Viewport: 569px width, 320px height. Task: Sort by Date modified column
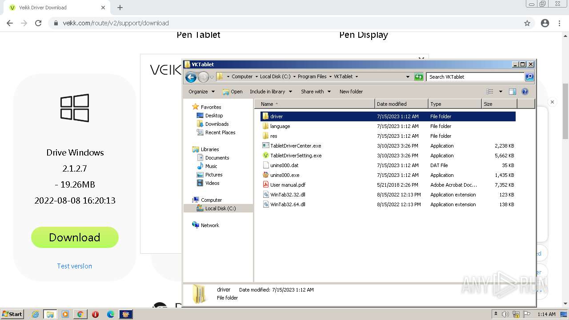(401, 104)
